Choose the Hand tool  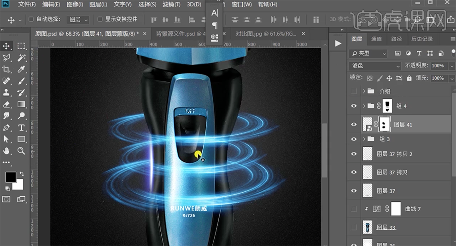pyautogui.click(x=6, y=151)
